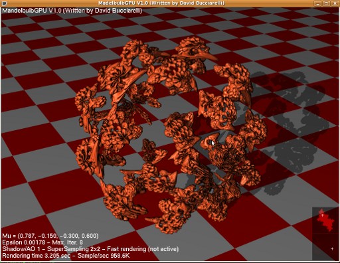Click the white crosshair on the red Julia preview
Image resolution: width=340 pixels, height=263 pixels.
323,215
